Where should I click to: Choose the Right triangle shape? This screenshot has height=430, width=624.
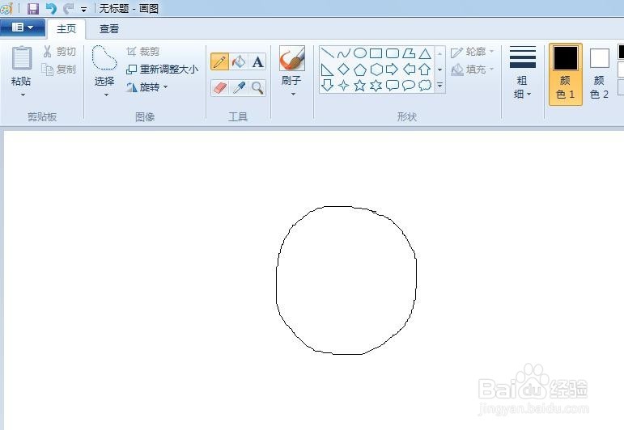[327, 70]
